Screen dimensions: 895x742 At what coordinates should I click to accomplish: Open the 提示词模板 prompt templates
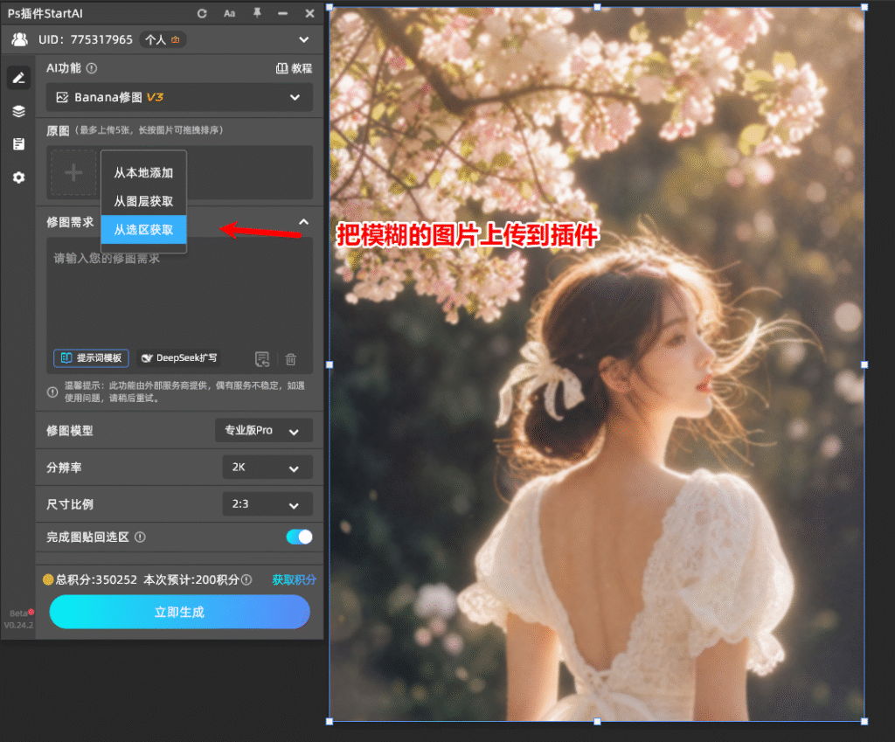coord(91,357)
